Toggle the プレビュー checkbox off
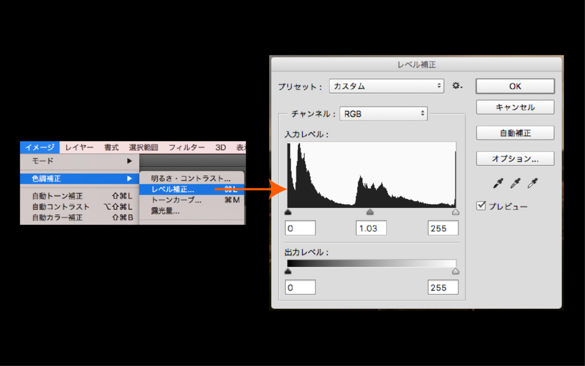Screen dimensions: 585x366 482,206
